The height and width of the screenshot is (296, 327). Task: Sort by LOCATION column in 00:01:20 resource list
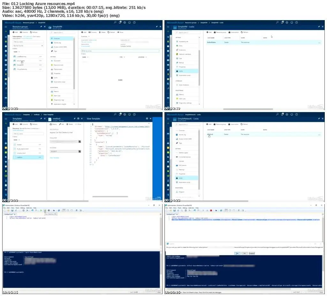point(142,57)
